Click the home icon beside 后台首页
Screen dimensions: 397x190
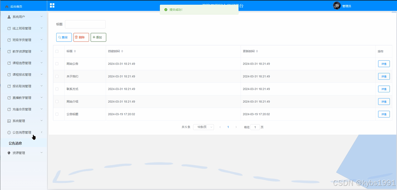(x=7, y=6)
